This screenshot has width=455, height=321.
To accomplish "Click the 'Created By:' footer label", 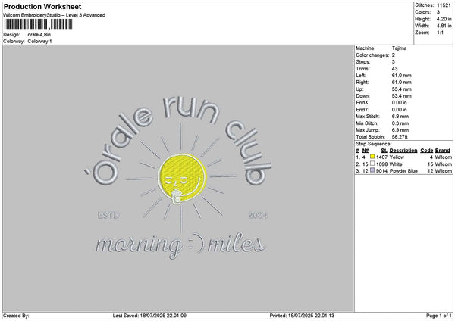I will click(x=16, y=316).
